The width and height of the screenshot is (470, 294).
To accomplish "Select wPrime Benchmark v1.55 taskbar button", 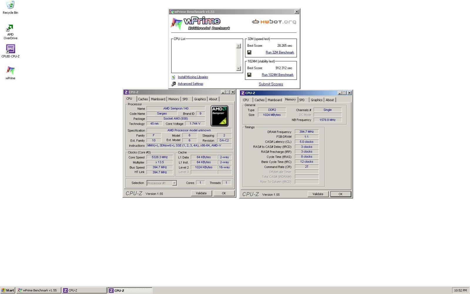I will coord(39,290).
